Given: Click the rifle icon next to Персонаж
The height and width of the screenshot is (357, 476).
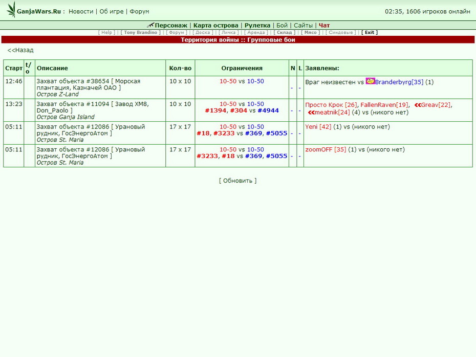Looking at the screenshot, I should (x=150, y=25).
